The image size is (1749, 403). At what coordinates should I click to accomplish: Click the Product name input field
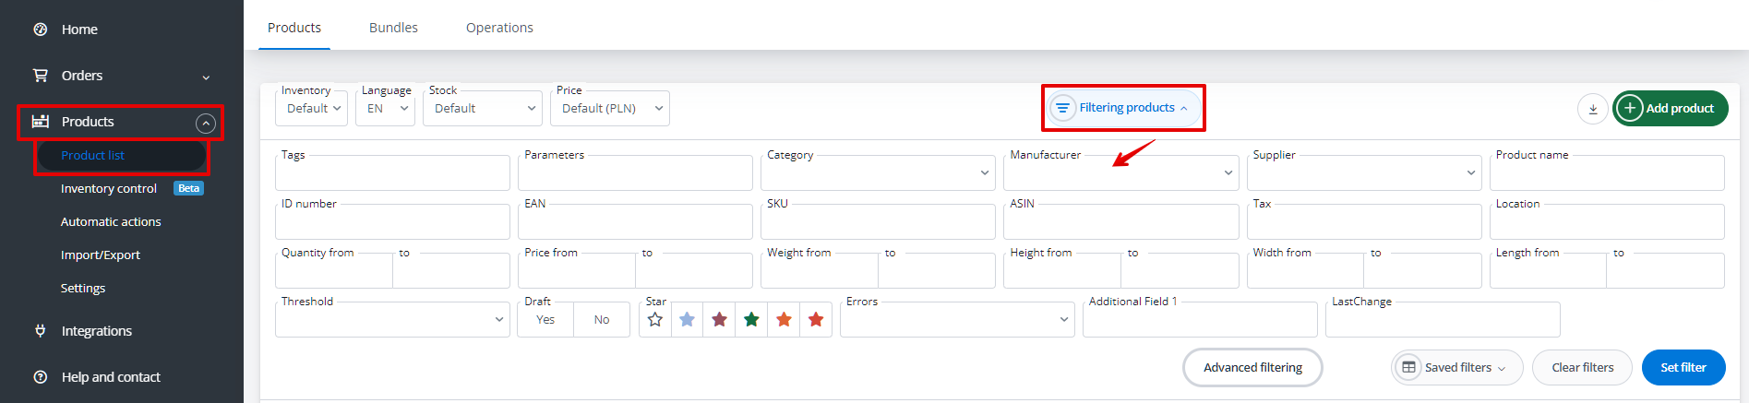1607,172
